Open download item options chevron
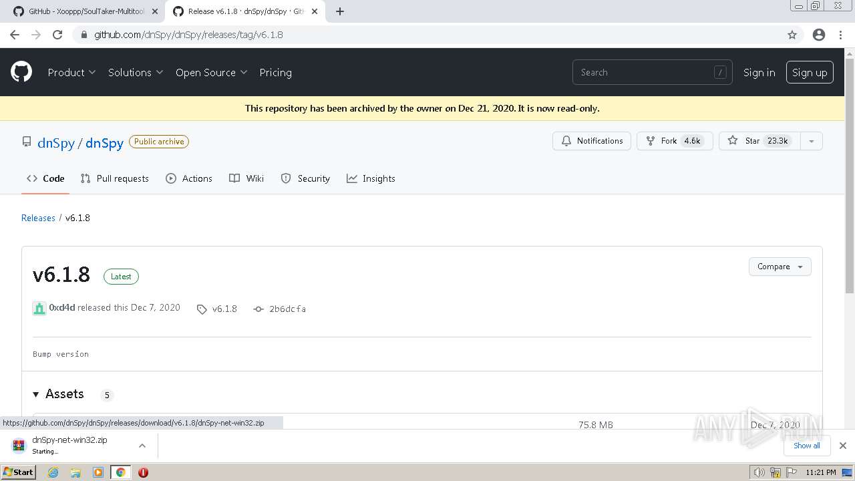 click(x=142, y=446)
